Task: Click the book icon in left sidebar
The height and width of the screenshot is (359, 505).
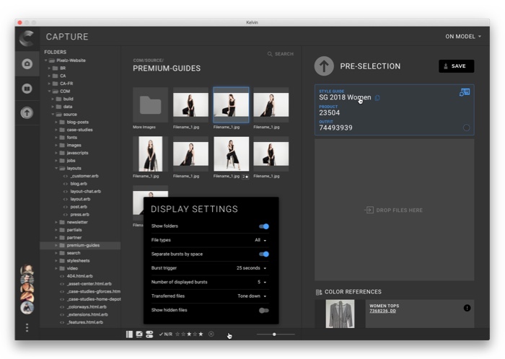Action: (x=27, y=89)
